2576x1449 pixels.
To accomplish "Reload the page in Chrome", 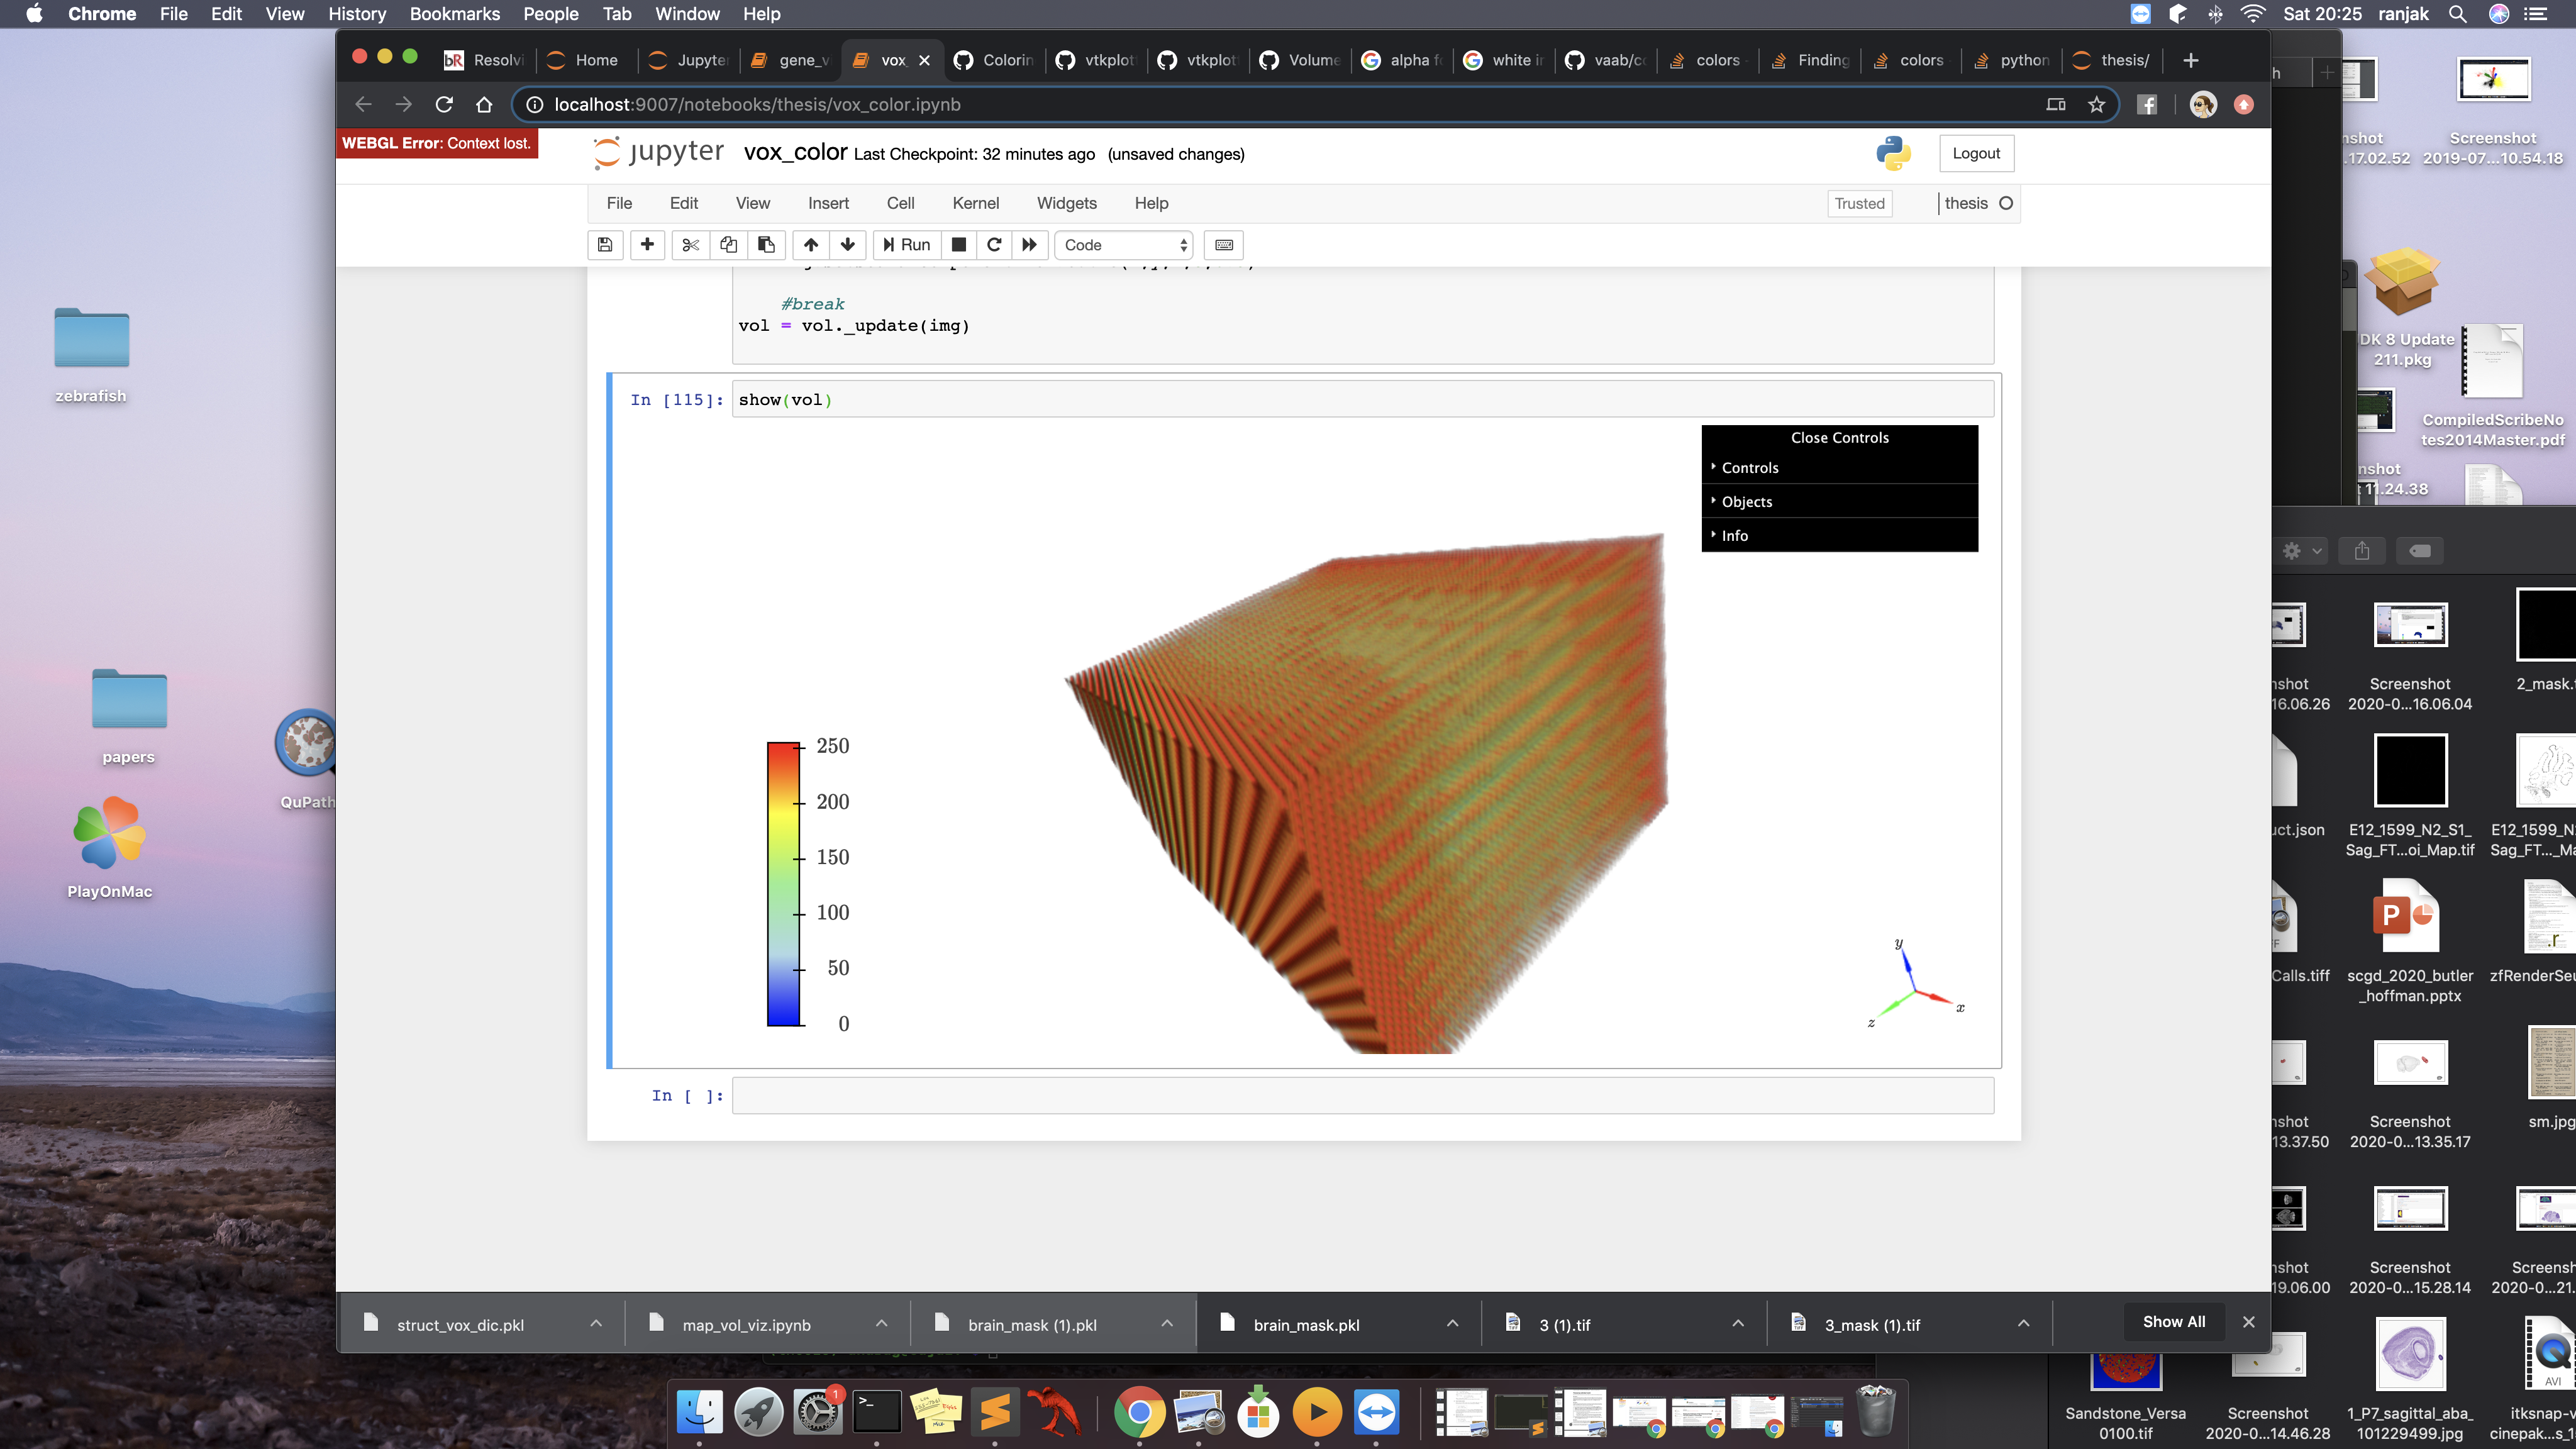I will (444, 105).
